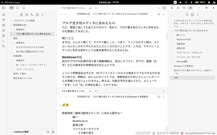Add a new tab in the upper pane
The image size is (217, 135).
click(x=96, y=8)
